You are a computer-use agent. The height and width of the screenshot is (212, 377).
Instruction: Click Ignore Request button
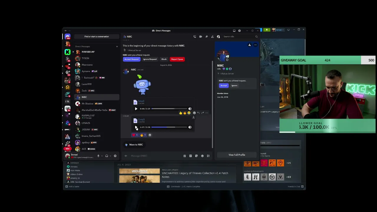[150, 59]
